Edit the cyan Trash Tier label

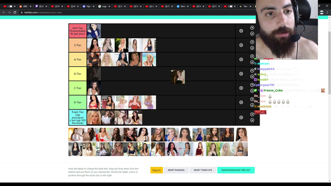tap(78, 117)
